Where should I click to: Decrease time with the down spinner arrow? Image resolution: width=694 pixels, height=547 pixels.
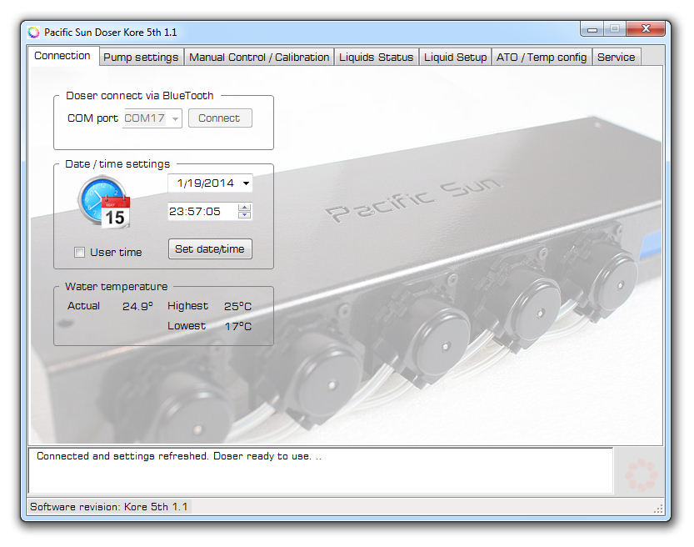[x=244, y=215]
